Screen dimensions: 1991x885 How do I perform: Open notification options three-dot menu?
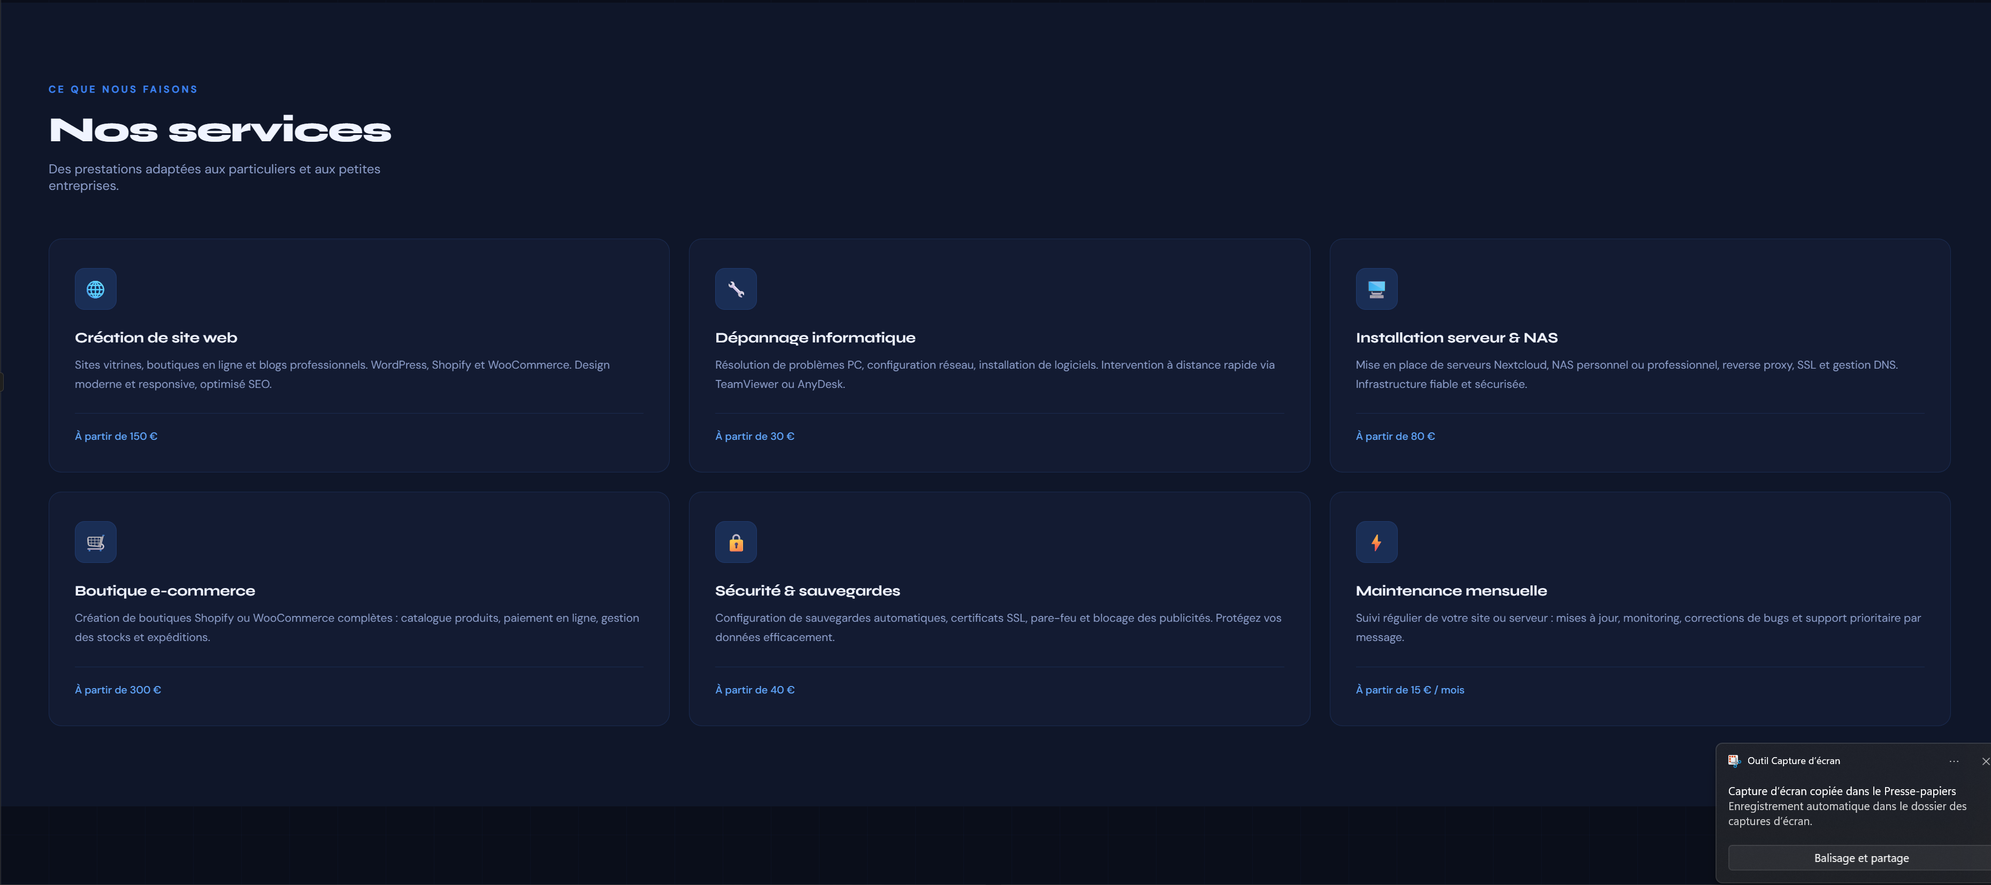(x=1954, y=761)
